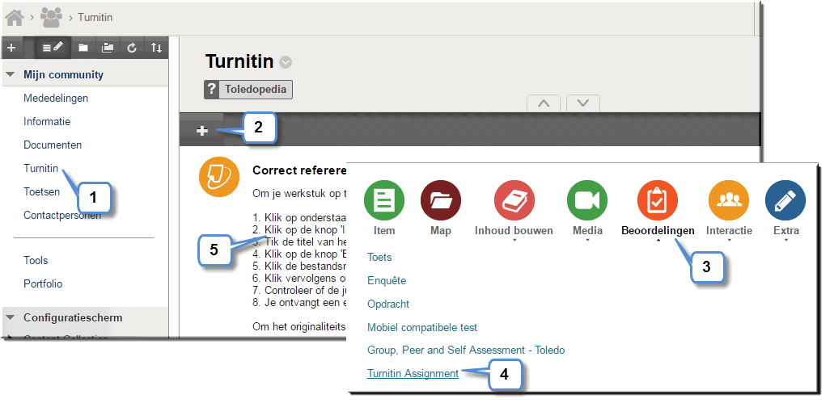Screen dimensions: 834x403
Task: Open the Interactie people icon
Action: pyautogui.click(x=729, y=201)
